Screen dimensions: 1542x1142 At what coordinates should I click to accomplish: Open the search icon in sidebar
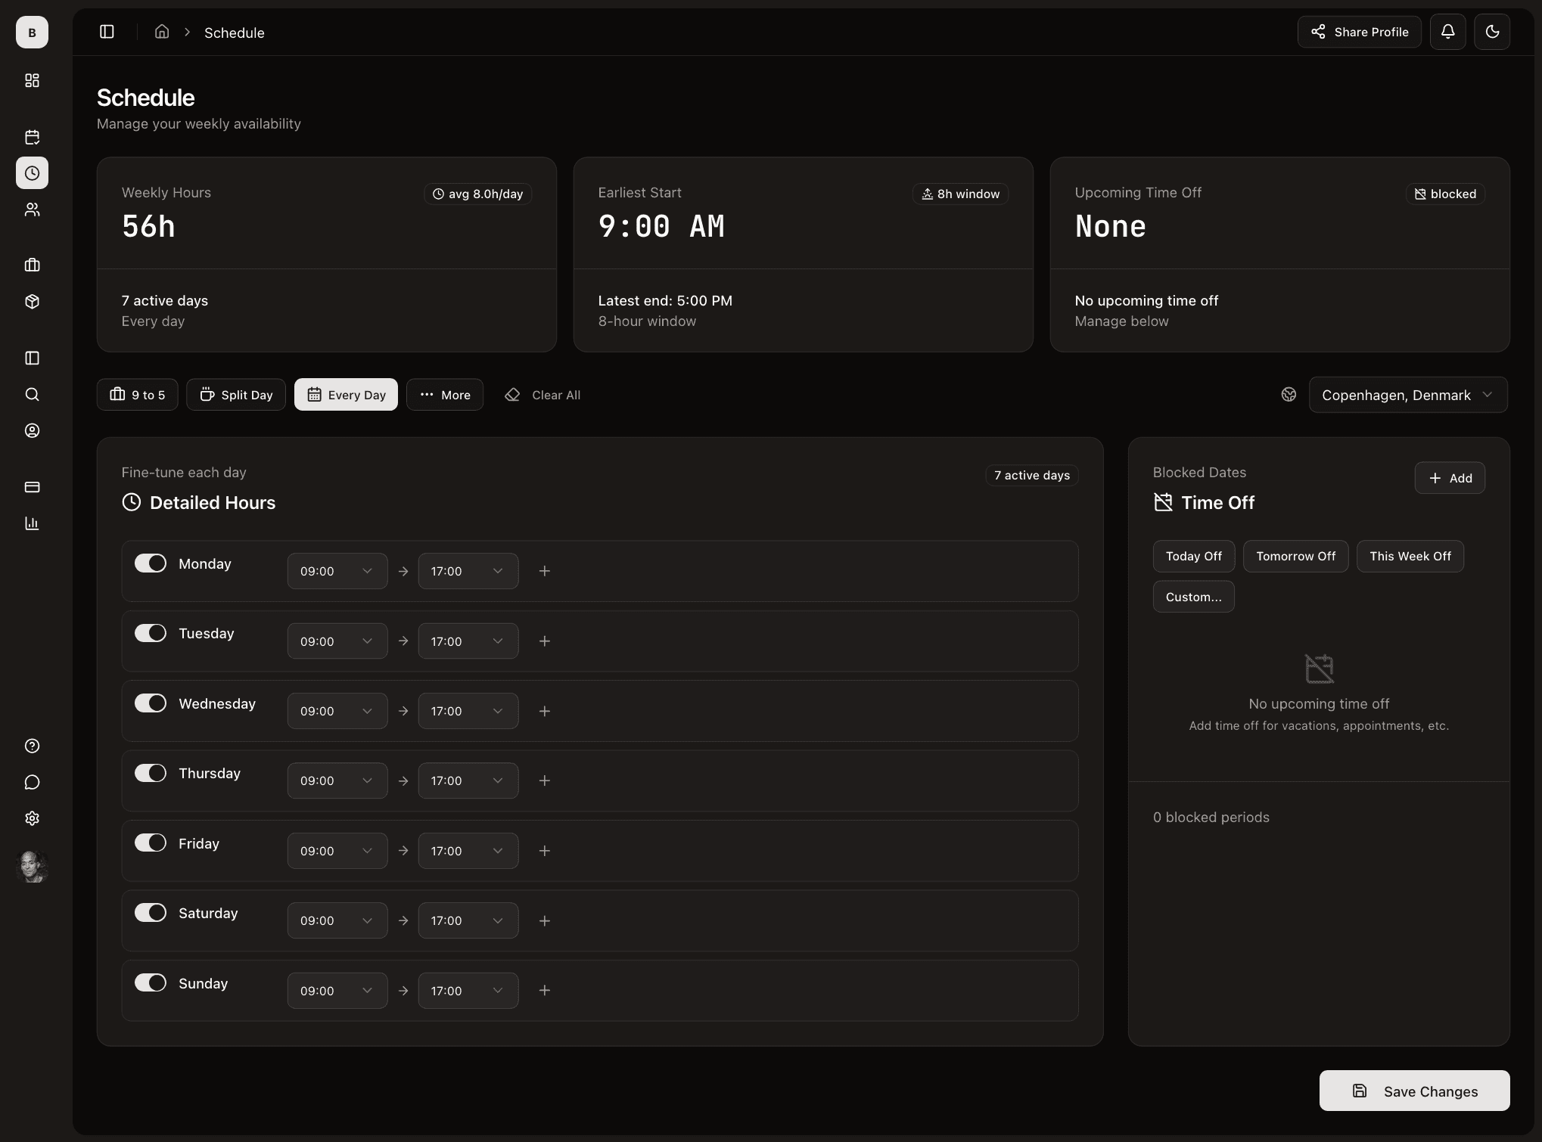point(32,394)
